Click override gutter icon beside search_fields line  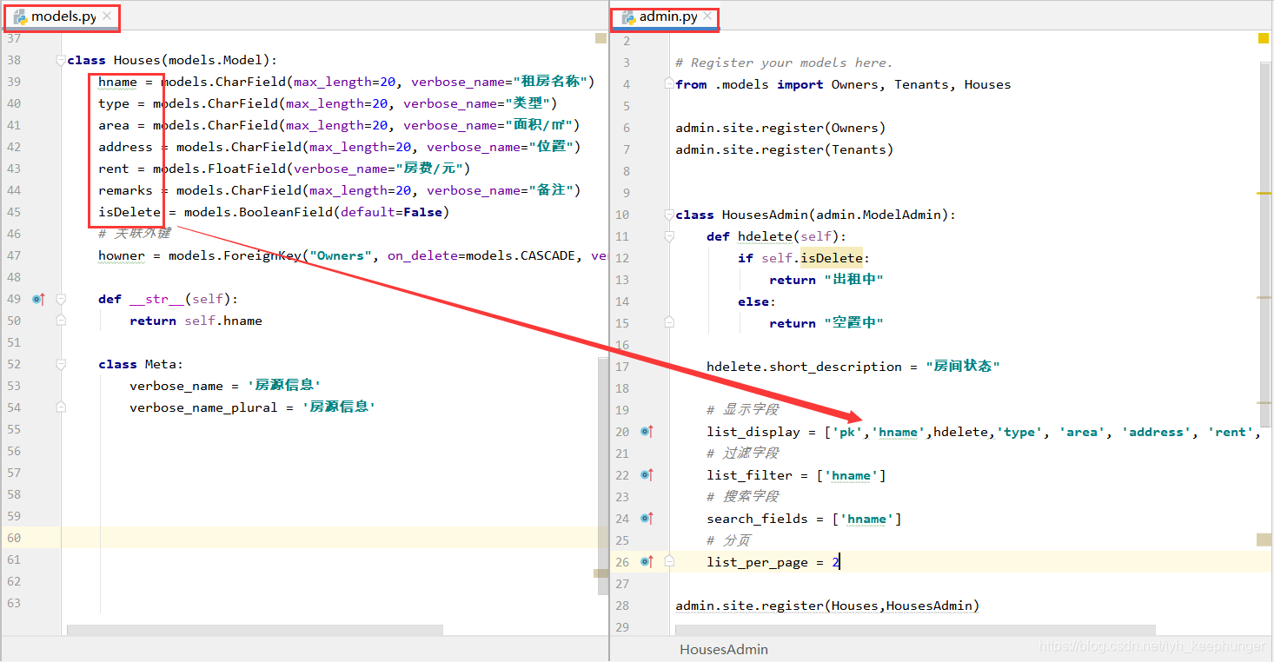tap(646, 518)
